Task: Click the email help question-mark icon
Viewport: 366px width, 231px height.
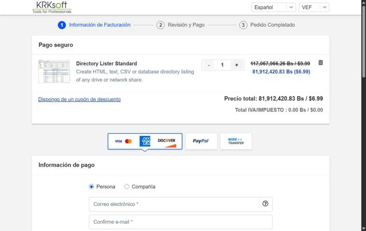Action: [265, 203]
